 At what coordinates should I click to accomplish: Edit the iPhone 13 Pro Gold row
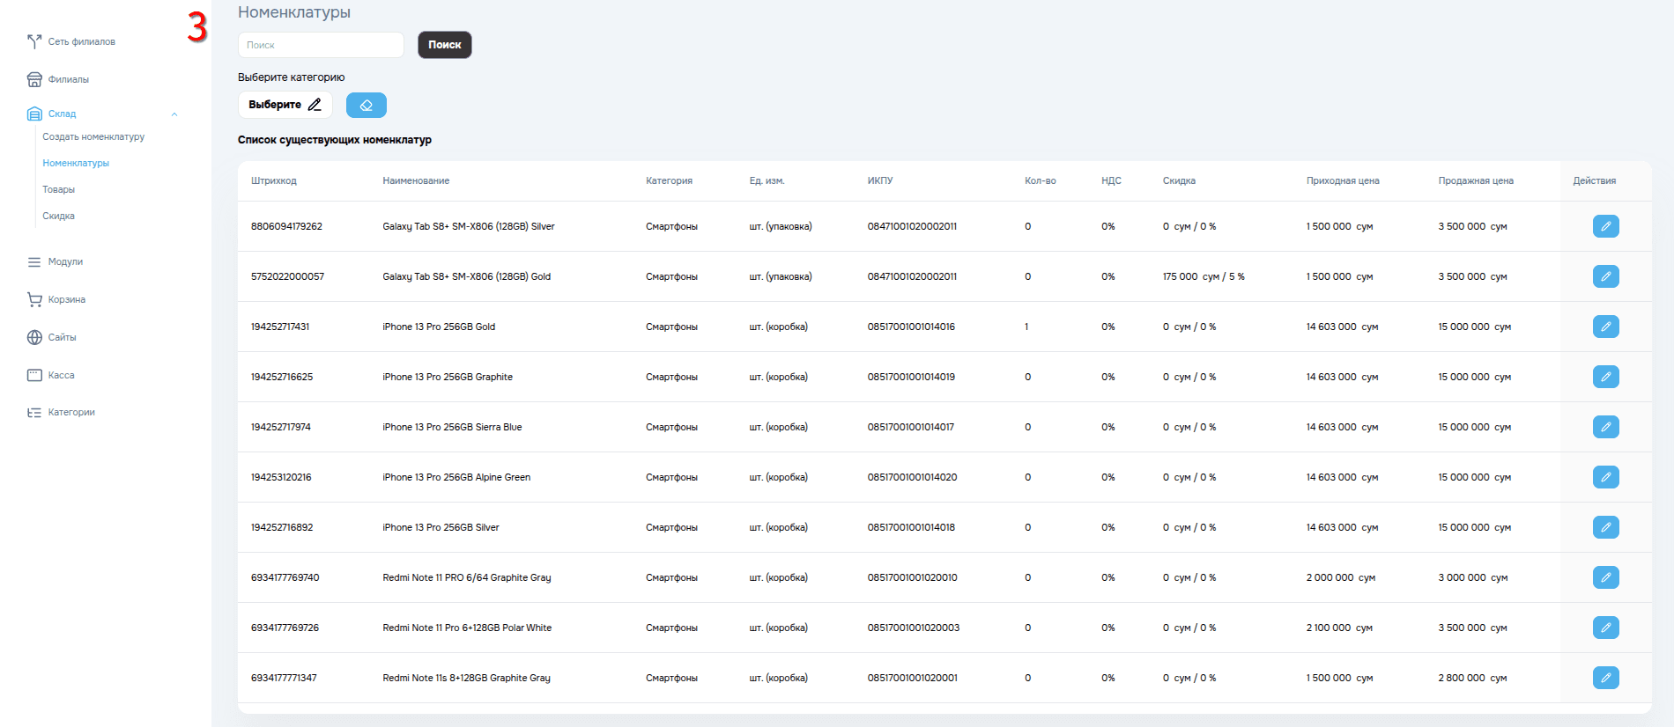pyautogui.click(x=1605, y=327)
